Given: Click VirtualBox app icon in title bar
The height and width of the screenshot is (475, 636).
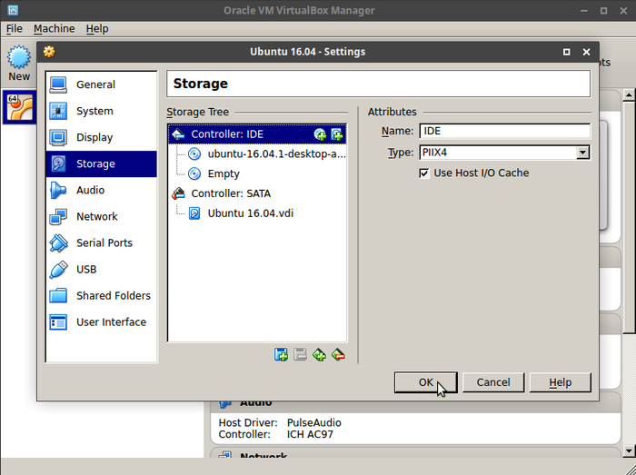Looking at the screenshot, I should pyautogui.click(x=13, y=10).
